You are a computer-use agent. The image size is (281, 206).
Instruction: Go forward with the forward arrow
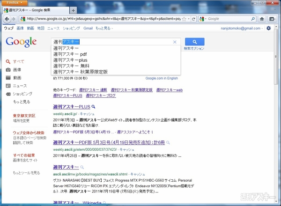tap(14, 19)
